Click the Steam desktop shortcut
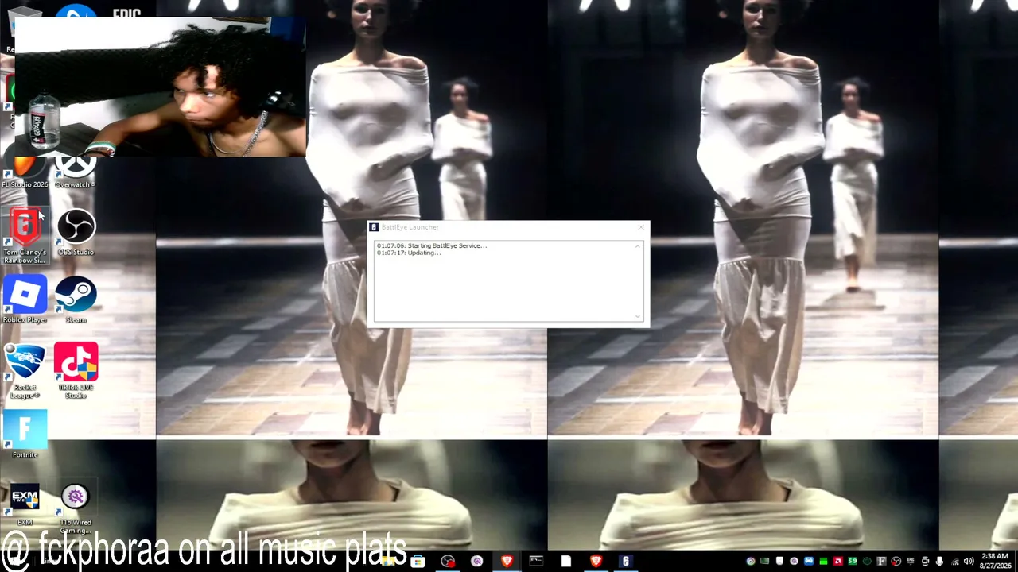1018x572 pixels. tap(76, 300)
